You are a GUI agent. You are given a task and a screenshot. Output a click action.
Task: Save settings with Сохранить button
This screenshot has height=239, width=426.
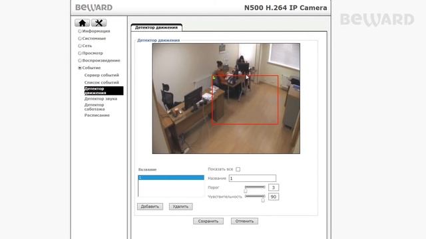[208, 221]
